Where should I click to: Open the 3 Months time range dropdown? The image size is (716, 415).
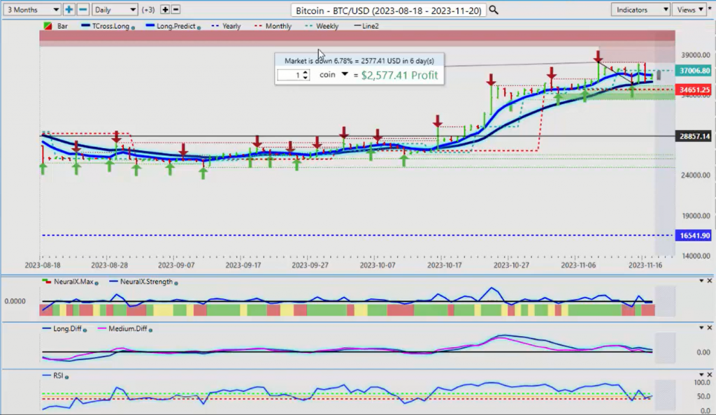tap(31, 10)
